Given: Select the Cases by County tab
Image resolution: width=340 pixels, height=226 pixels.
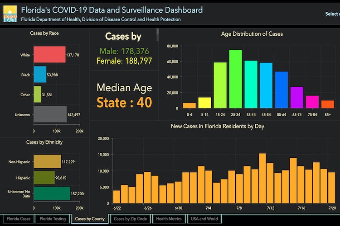Looking at the screenshot, I should coord(89,219).
